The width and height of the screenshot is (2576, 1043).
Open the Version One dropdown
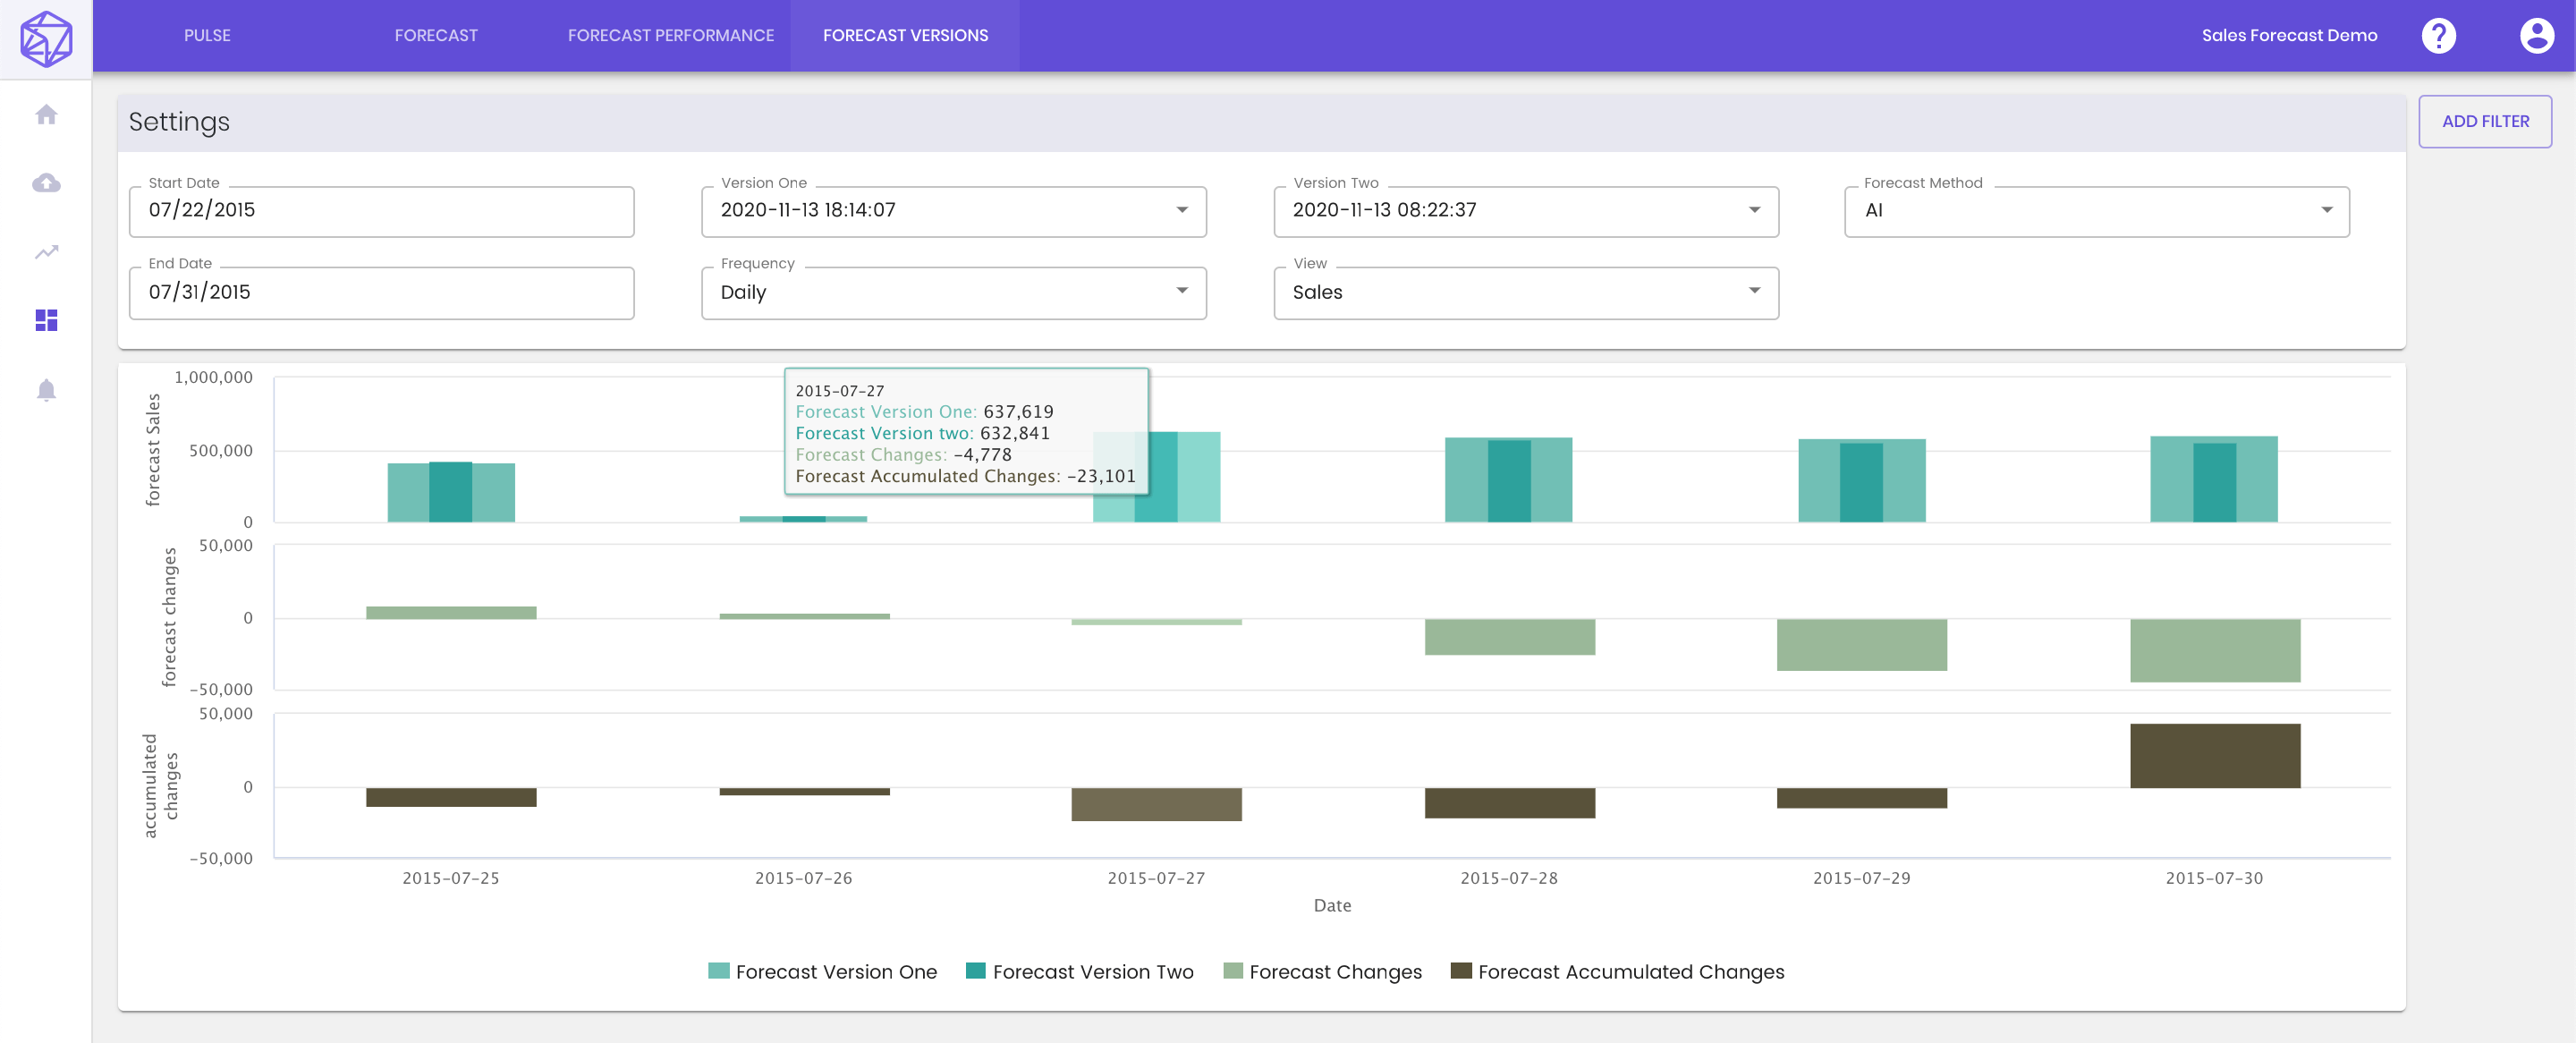click(x=953, y=211)
